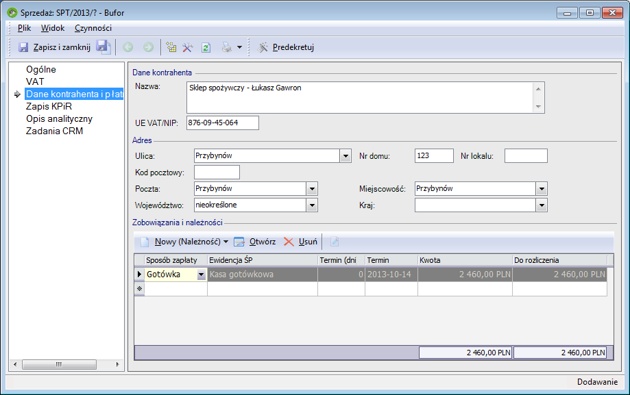Click the Sposób zapłaty column header
The image size is (630, 395).
[175, 260]
